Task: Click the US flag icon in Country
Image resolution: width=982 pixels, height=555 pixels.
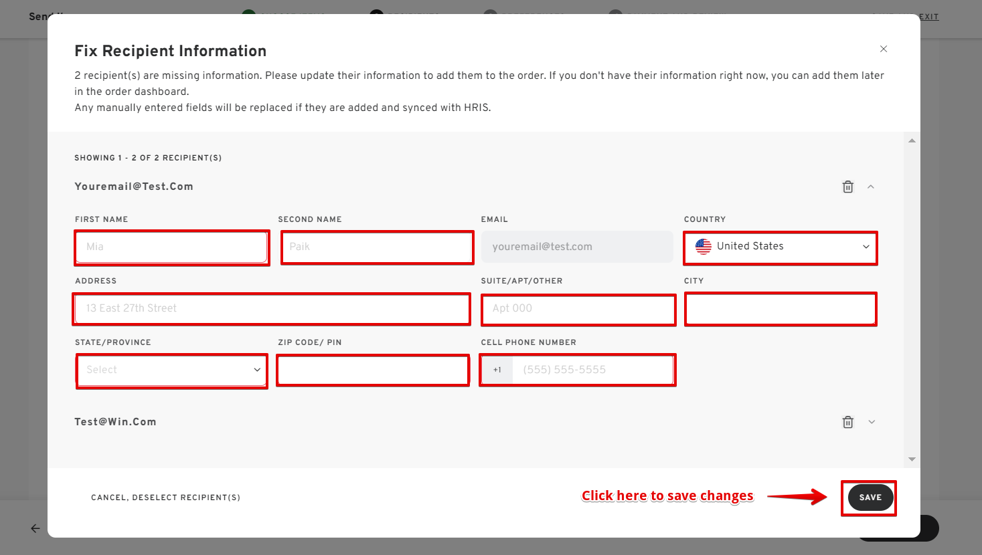Action: pos(703,246)
